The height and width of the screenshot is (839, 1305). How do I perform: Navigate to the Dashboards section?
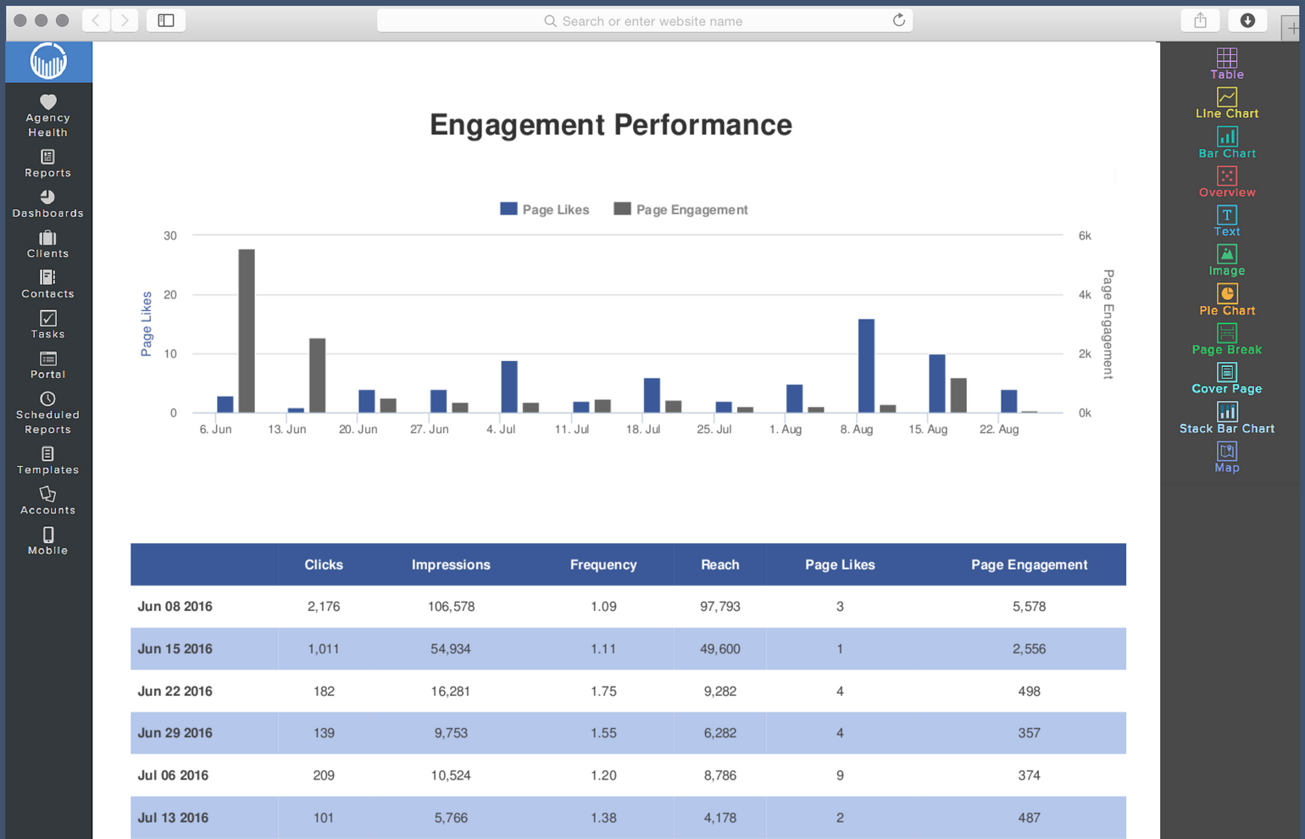(x=47, y=205)
